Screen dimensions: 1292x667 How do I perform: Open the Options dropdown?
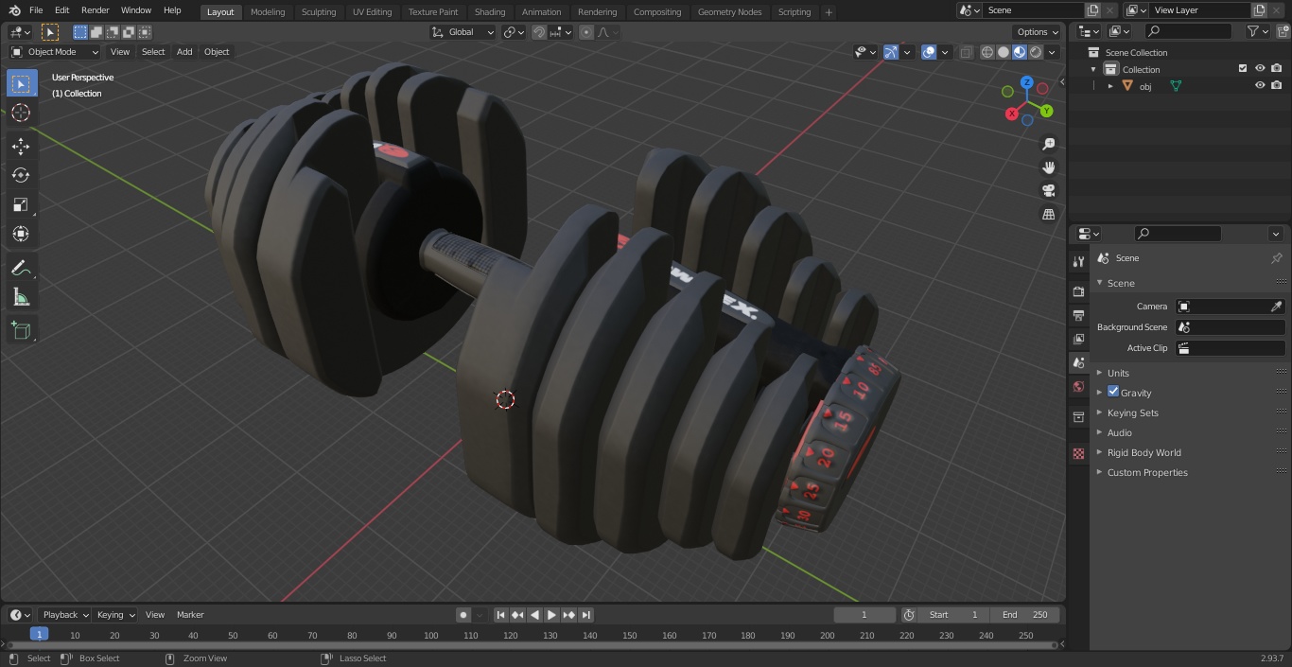pos(1038,32)
